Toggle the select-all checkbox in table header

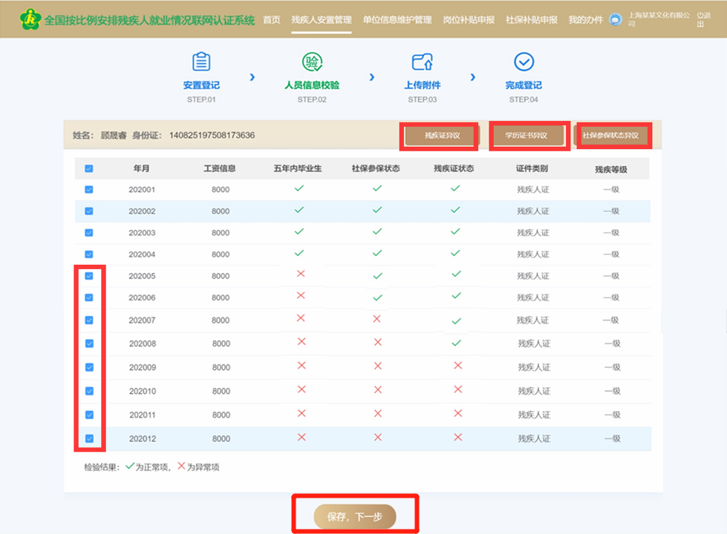point(89,168)
